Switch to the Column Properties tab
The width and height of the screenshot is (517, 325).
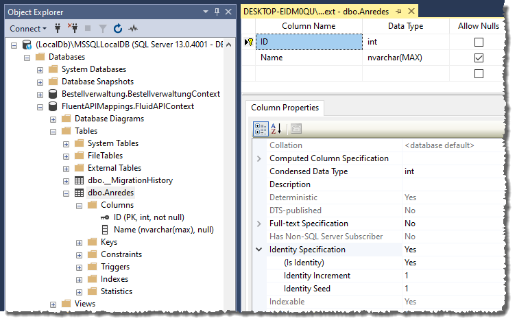pyautogui.click(x=285, y=108)
